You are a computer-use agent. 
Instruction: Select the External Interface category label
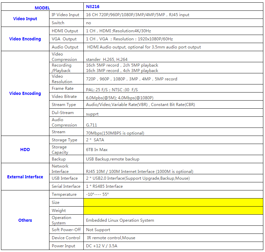tap(25, 177)
